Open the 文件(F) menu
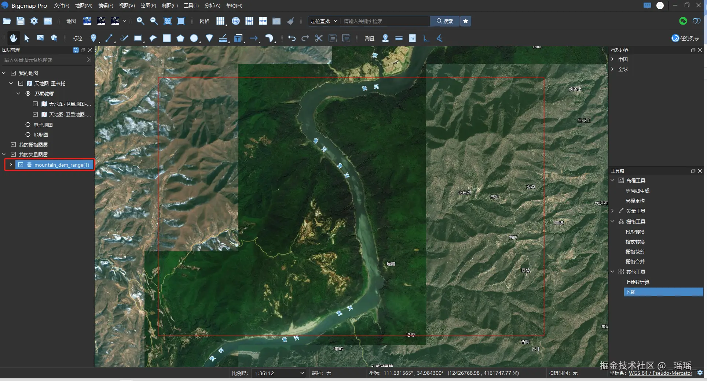Screen dimensions: 707x381 62,5
